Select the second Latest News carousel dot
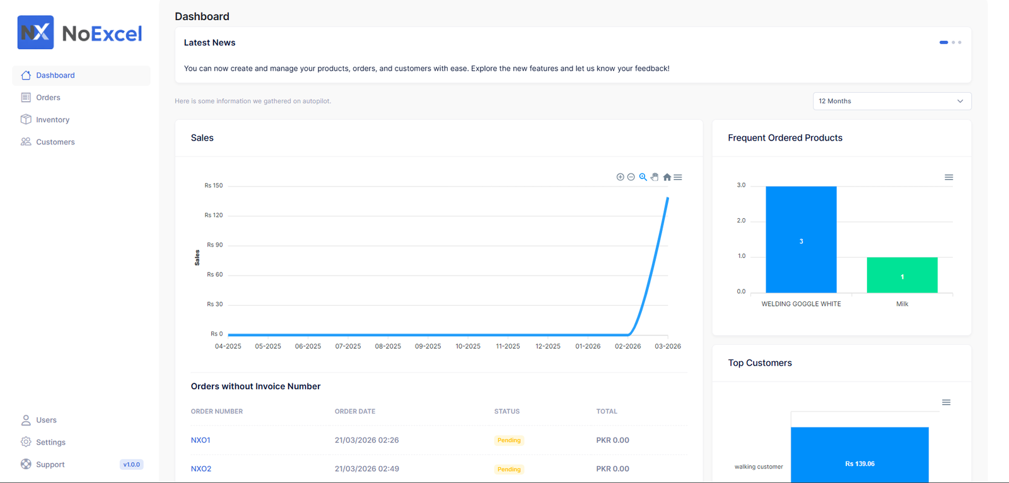1009x483 pixels. click(954, 42)
